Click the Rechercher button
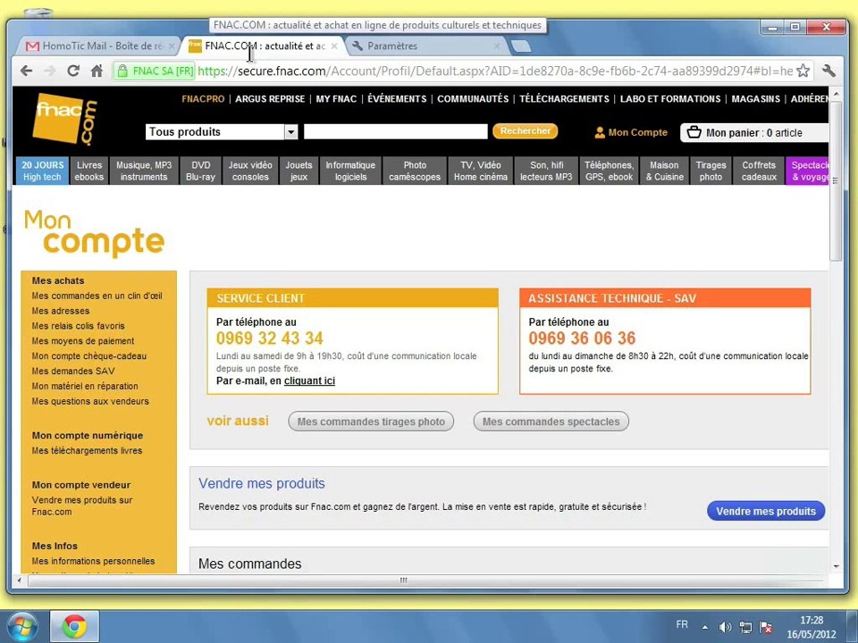858x643 pixels. tap(526, 131)
